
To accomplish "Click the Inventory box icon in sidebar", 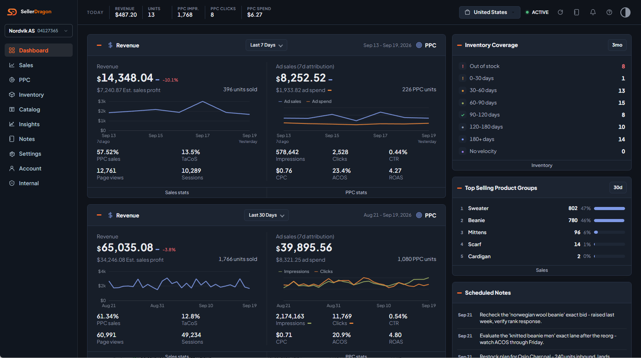I will 12,95.
